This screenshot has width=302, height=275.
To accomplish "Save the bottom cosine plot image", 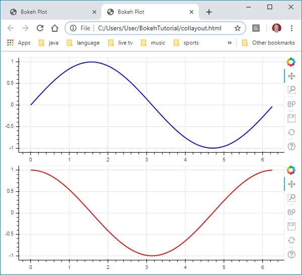I will [x=291, y=227].
